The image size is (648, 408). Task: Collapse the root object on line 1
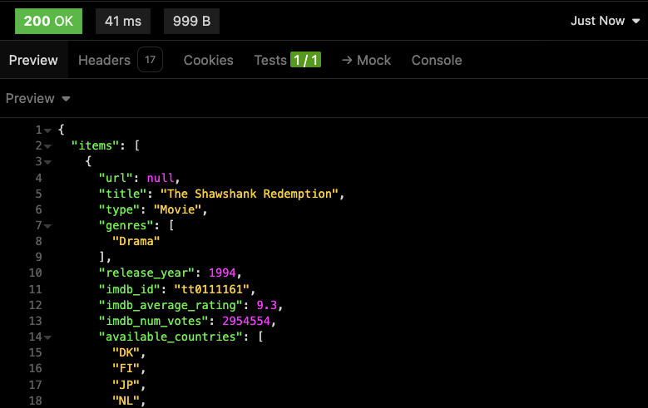(48, 130)
